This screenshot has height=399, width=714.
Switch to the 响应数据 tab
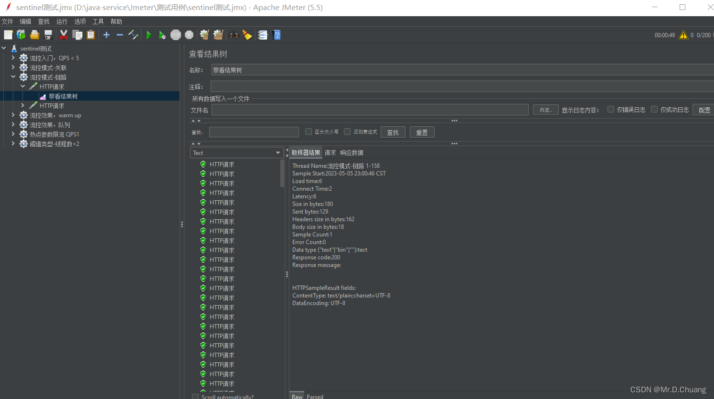point(352,153)
